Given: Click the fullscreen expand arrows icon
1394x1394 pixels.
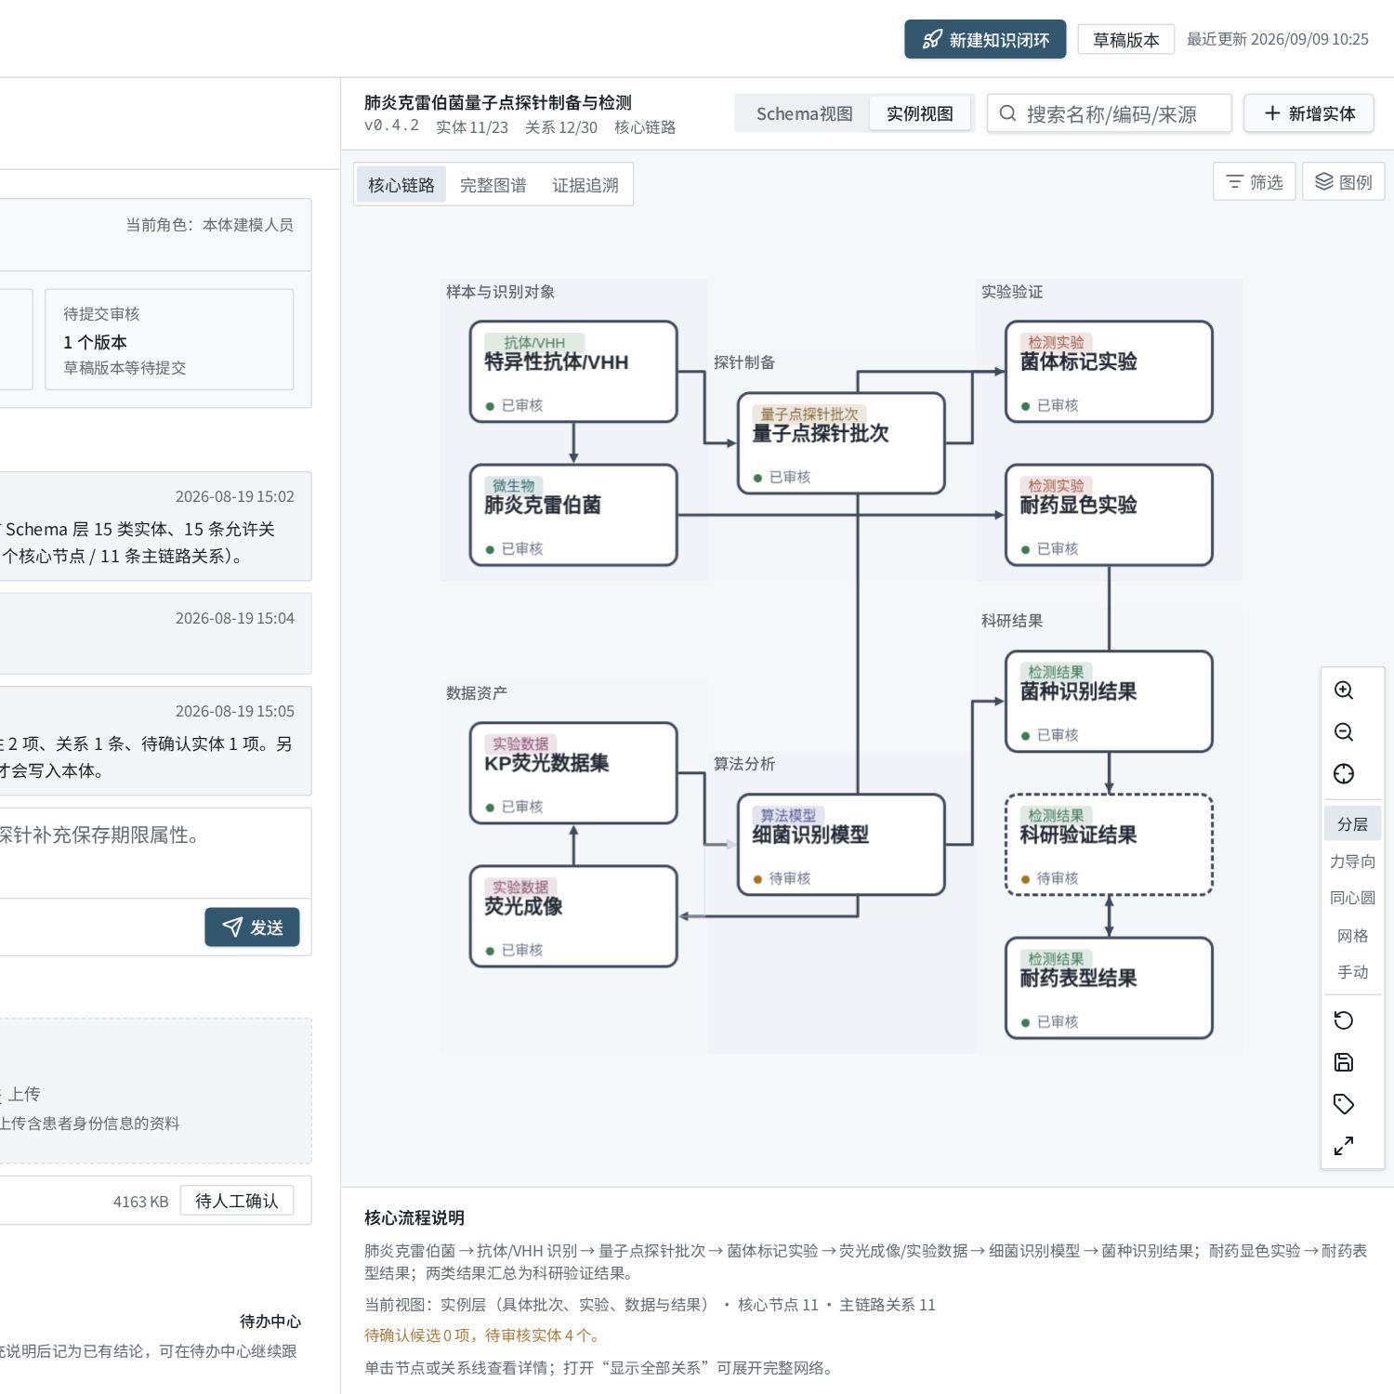Looking at the screenshot, I should pos(1344,1146).
